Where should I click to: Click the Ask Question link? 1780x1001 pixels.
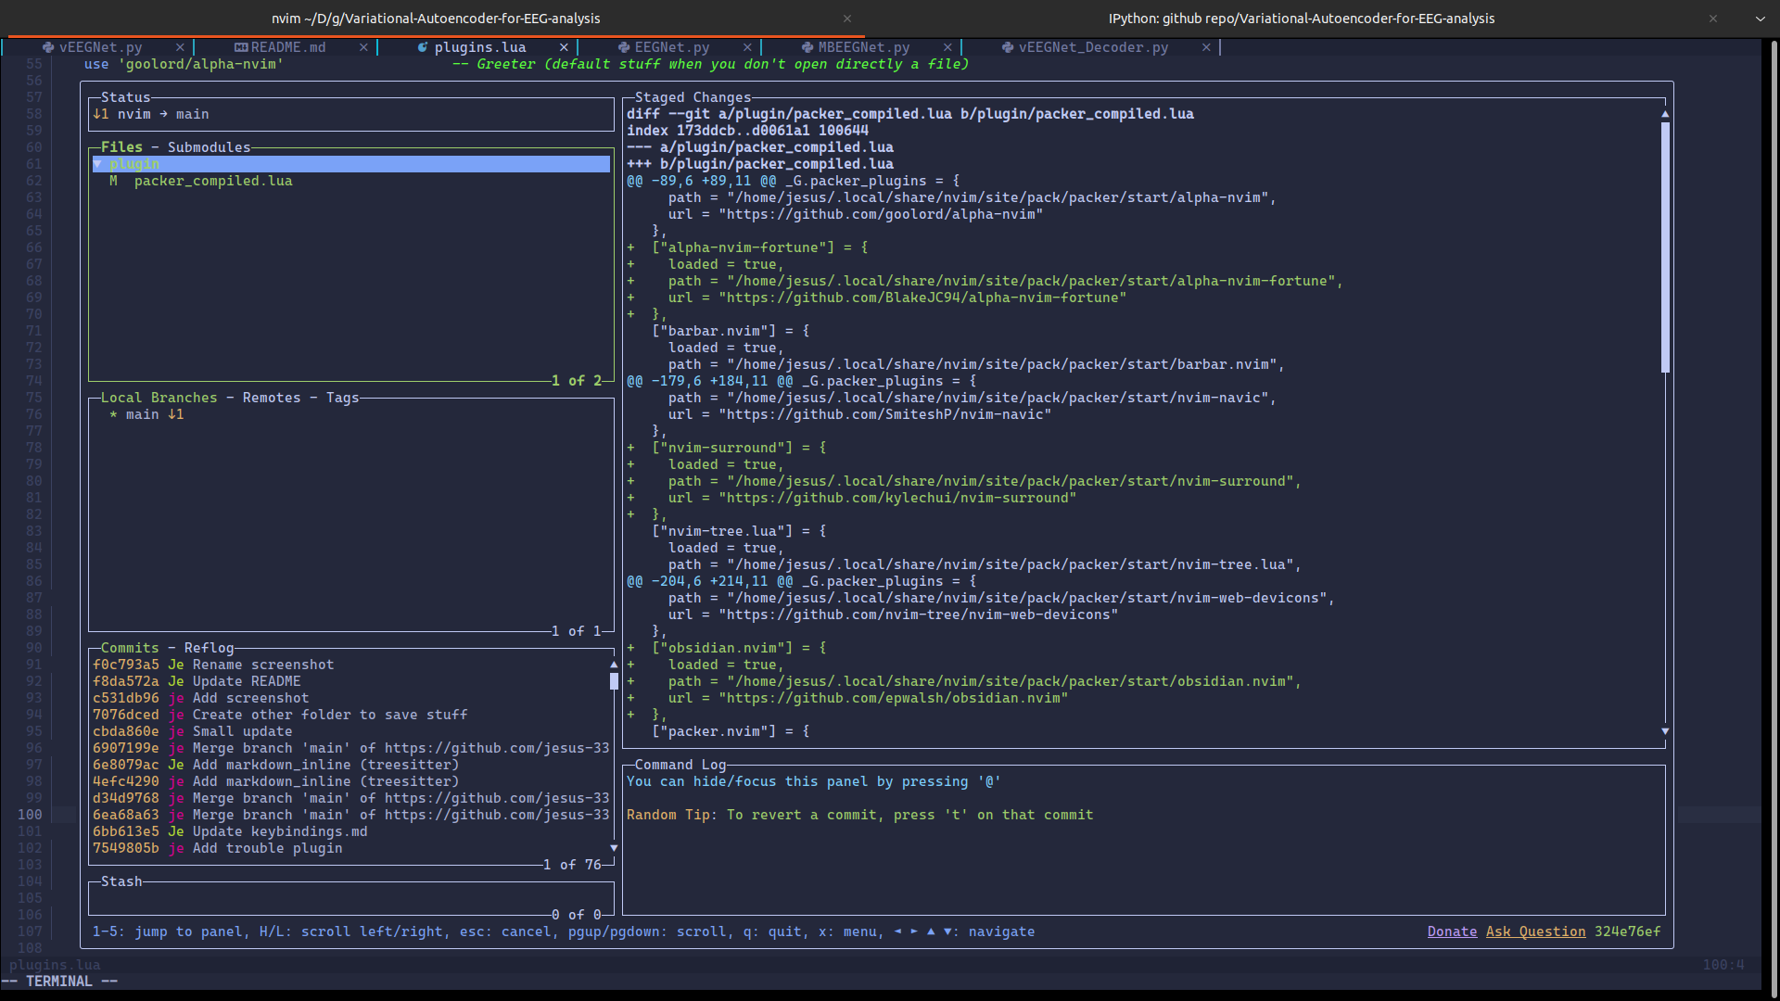[1535, 931]
